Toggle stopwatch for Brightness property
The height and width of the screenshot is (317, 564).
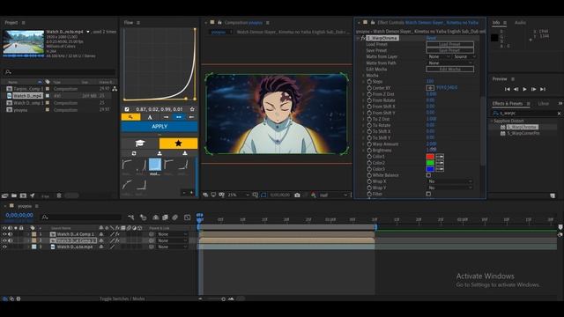tap(369, 151)
